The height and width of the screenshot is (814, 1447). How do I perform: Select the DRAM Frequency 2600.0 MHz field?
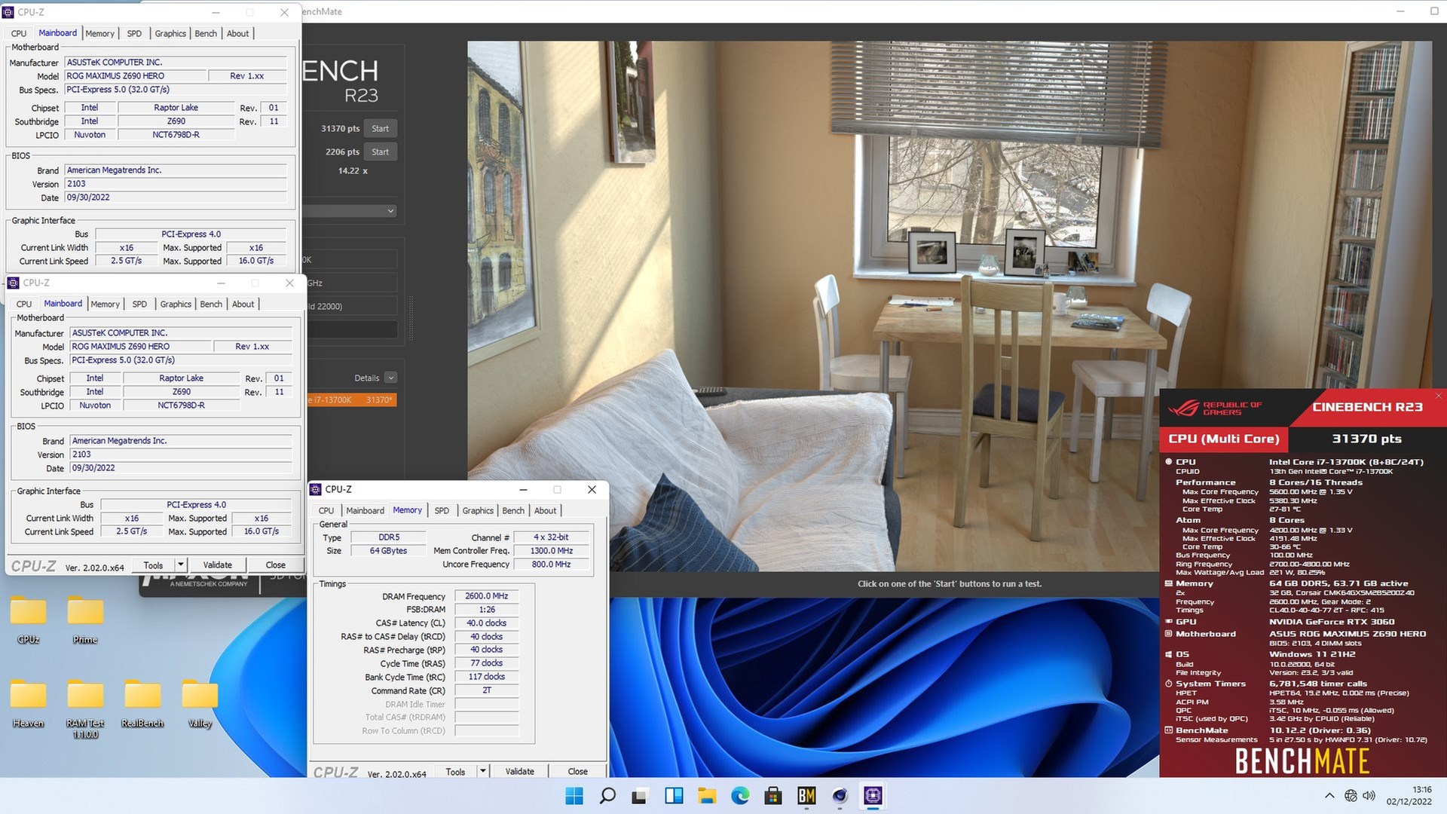click(x=486, y=595)
